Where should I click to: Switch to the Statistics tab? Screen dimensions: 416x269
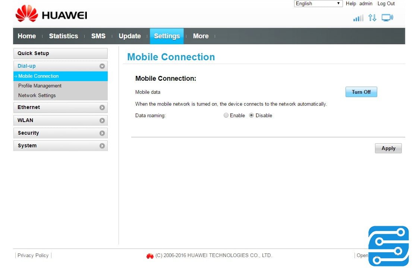click(x=63, y=36)
